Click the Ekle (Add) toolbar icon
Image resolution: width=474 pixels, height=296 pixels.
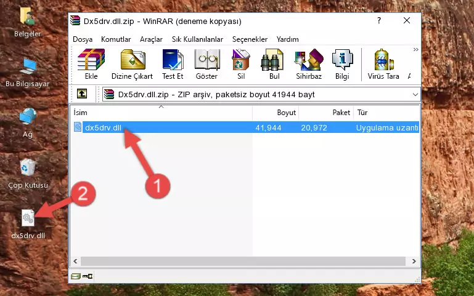tap(91, 60)
